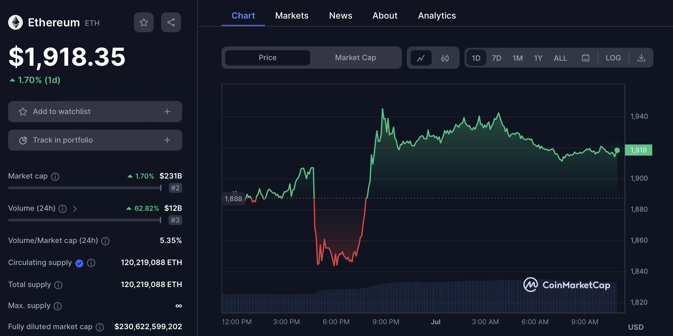Select the line chart view icon

421,57
